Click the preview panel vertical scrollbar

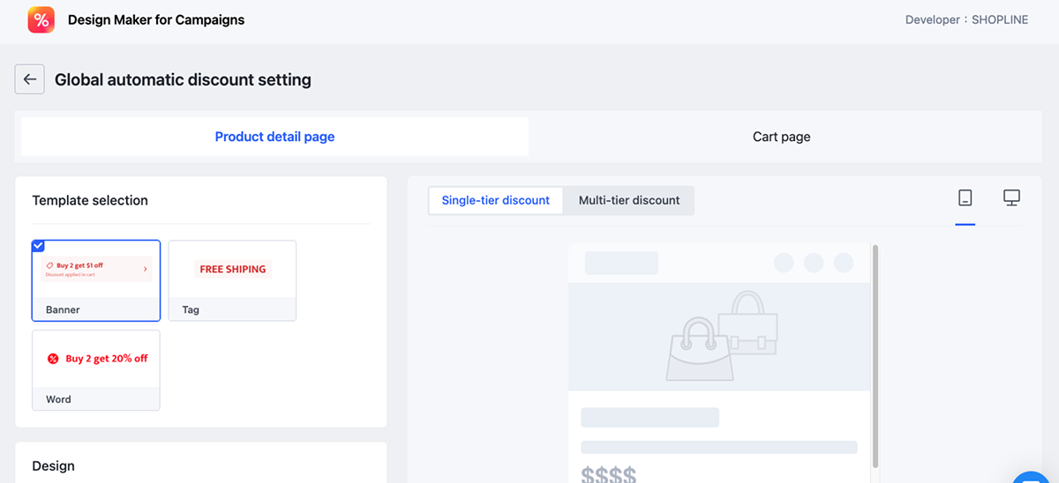click(875, 353)
